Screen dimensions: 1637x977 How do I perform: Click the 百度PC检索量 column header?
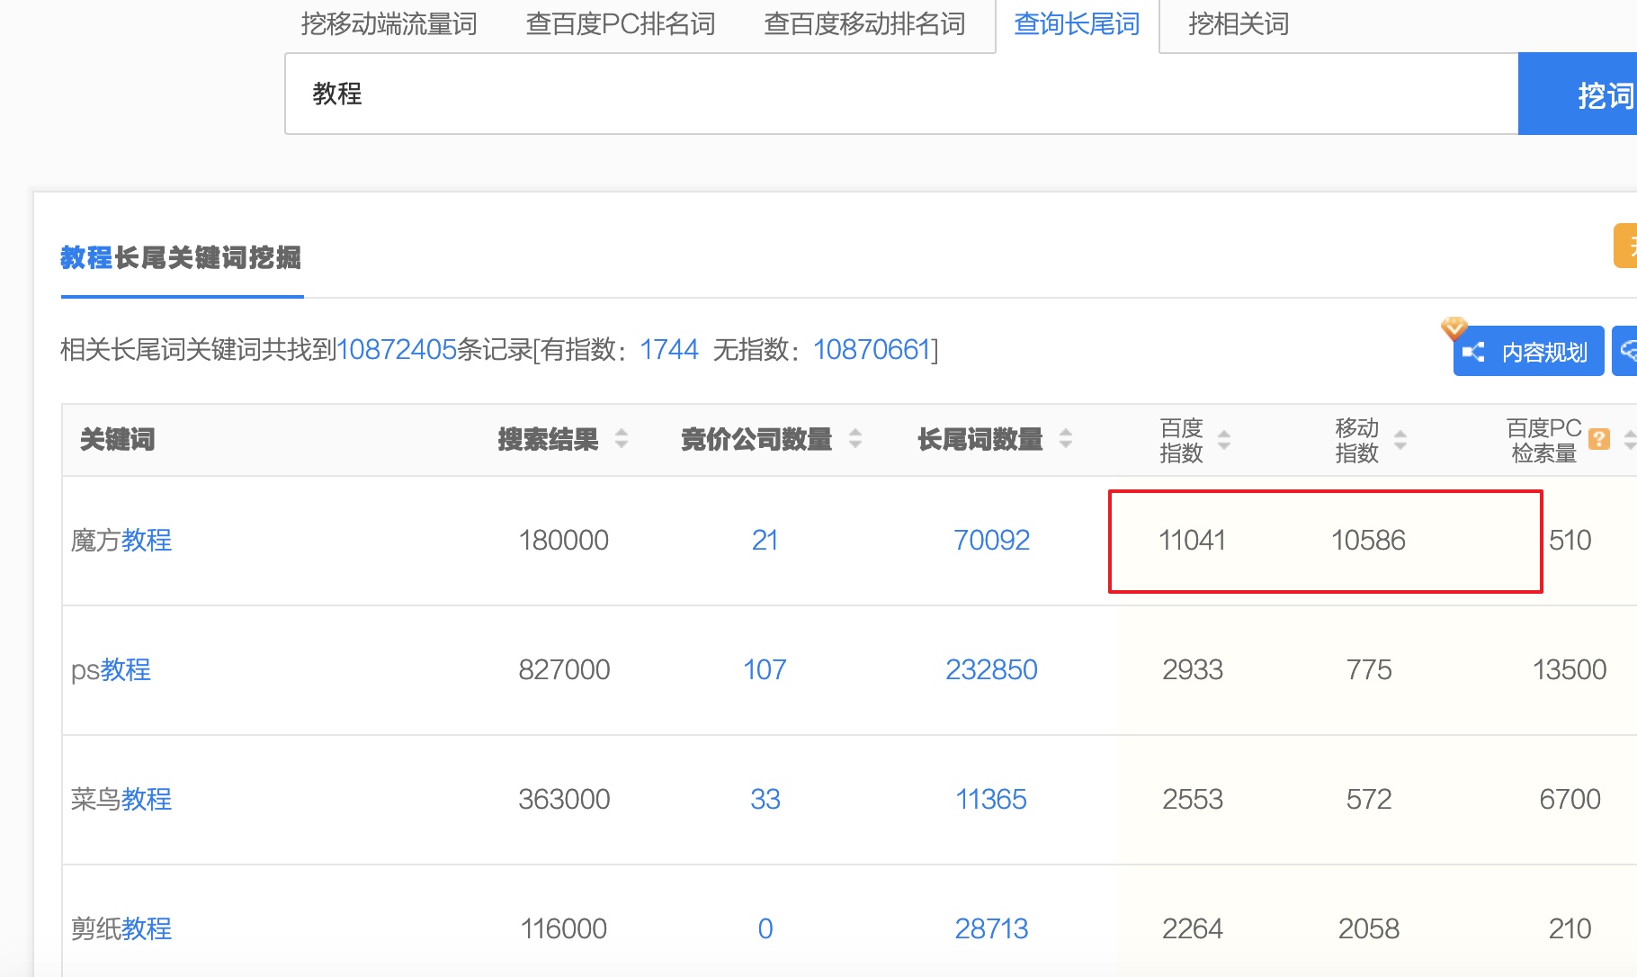click(x=1543, y=440)
